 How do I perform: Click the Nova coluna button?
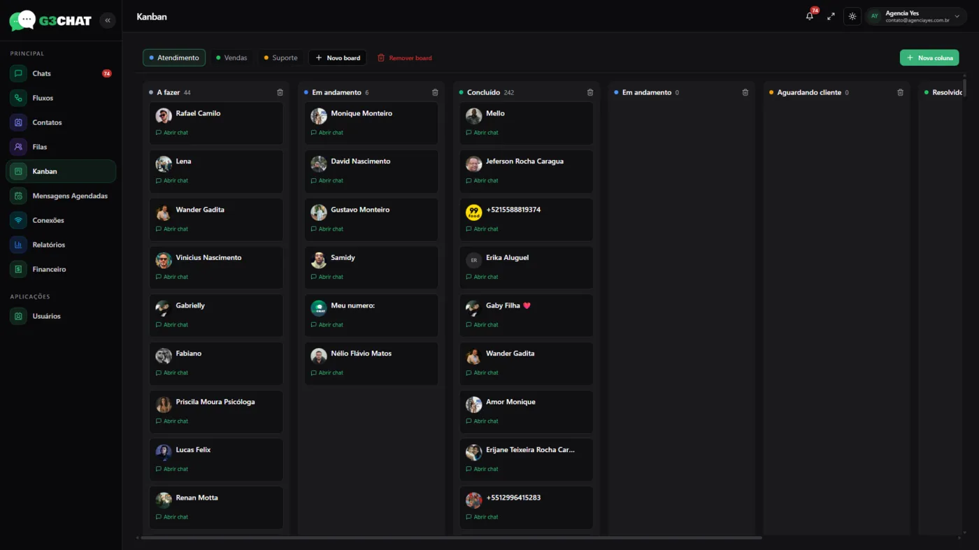pos(929,57)
